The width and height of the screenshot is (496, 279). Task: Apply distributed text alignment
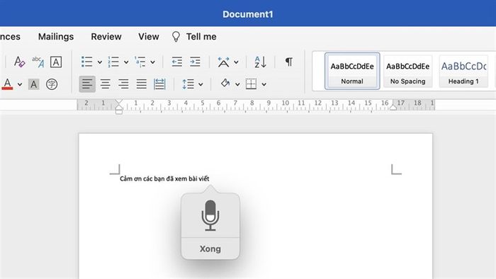[159, 84]
